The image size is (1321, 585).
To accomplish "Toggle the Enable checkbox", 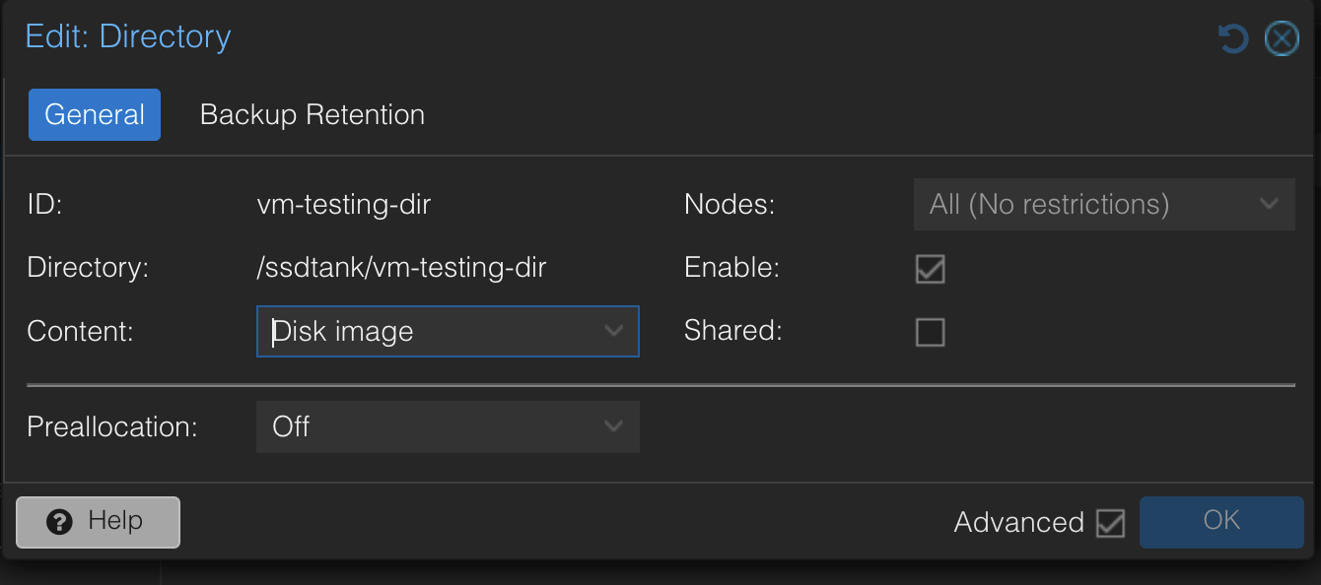I will (x=930, y=268).
